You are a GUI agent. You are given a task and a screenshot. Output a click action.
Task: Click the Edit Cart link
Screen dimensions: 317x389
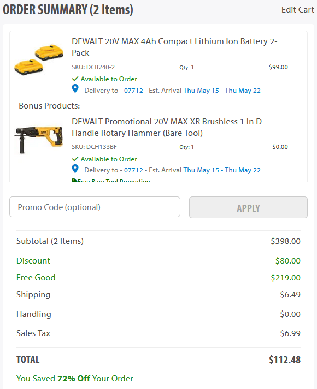(298, 10)
